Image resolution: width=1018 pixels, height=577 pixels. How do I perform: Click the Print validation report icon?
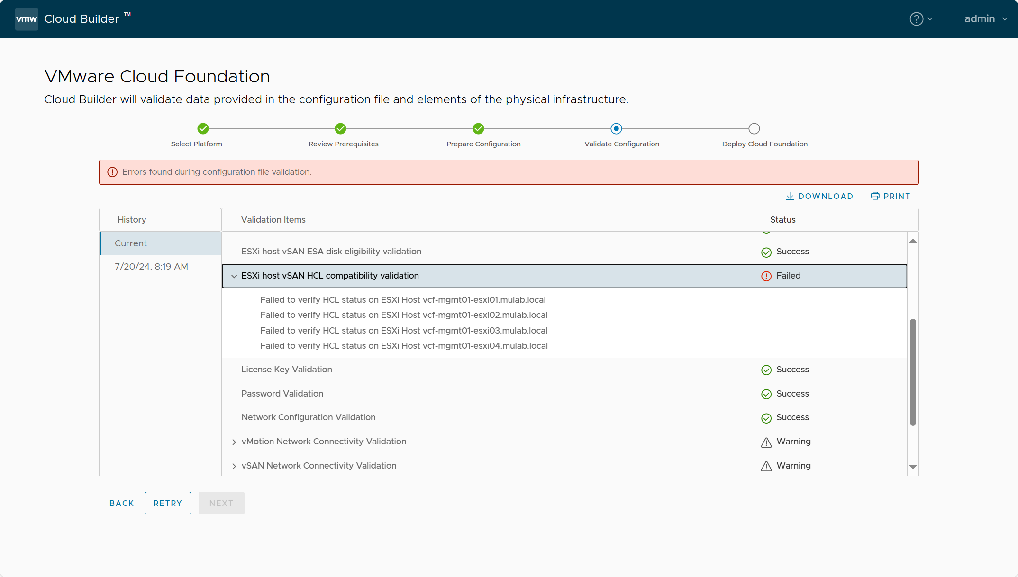click(x=875, y=196)
